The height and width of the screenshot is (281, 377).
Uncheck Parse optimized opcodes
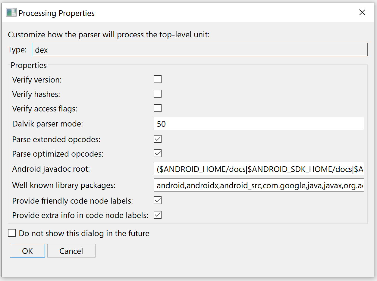(x=158, y=154)
